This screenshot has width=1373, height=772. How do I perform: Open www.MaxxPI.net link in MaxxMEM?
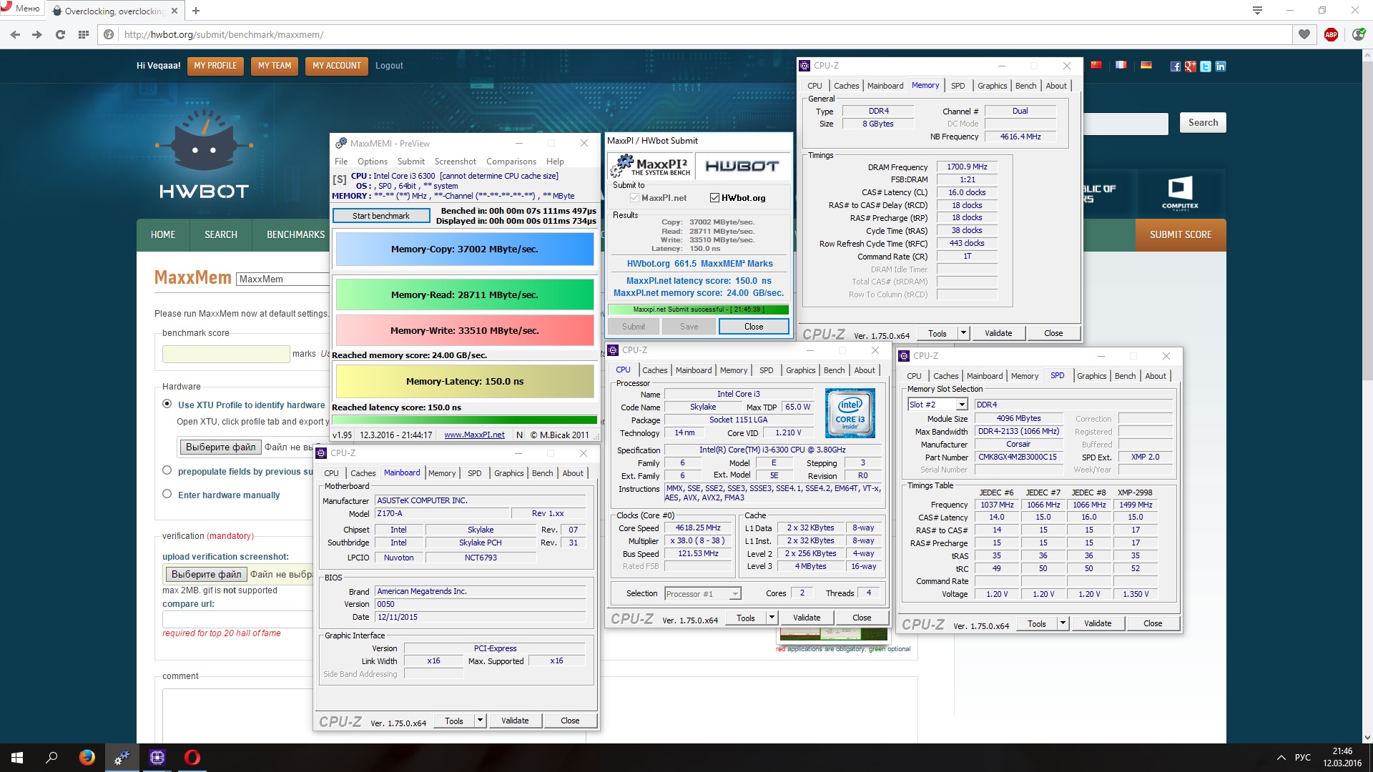(x=474, y=435)
